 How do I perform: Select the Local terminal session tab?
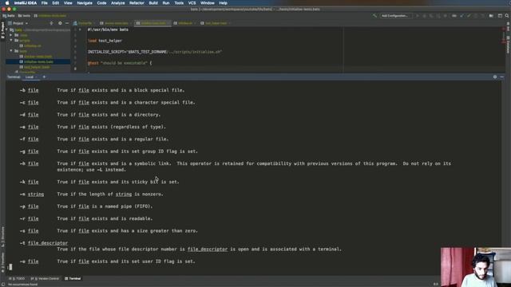coord(30,77)
